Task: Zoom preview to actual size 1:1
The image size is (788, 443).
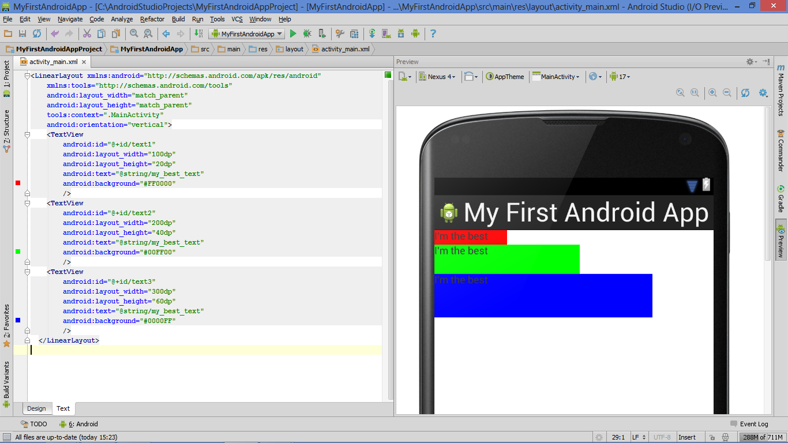Action: 695,93
